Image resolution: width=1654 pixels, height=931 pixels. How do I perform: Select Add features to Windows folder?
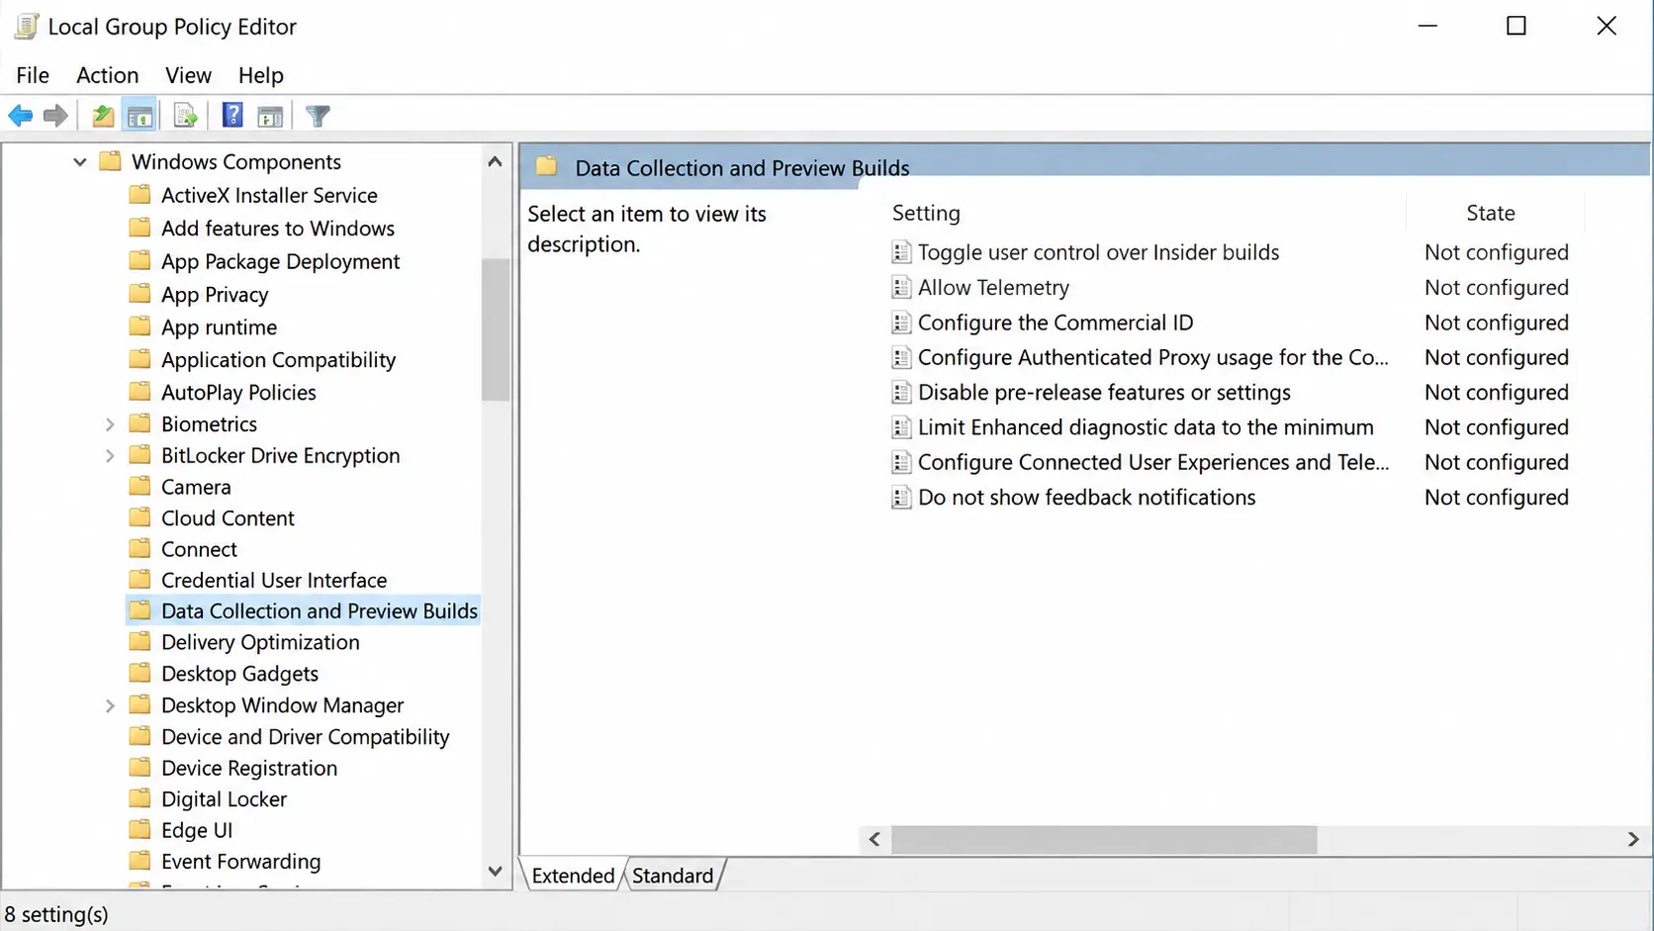(x=278, y=229)
